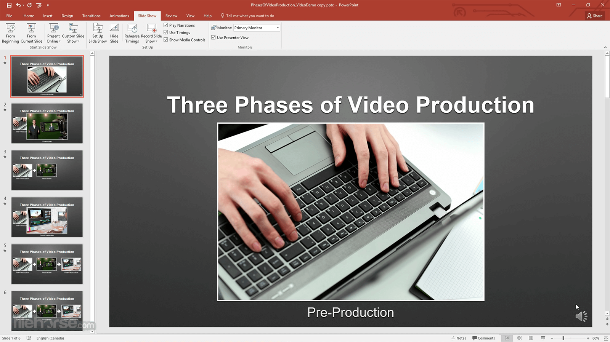This screenshot has width=610, height=342.
Task: Start Slide Show from status bar
Action: click(x=543, y=338)
